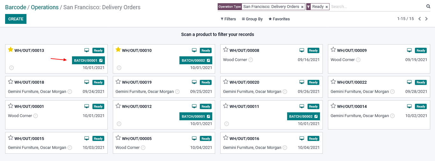Click date 10/02/2021 on WH/OUT/00014

point(416,116)
